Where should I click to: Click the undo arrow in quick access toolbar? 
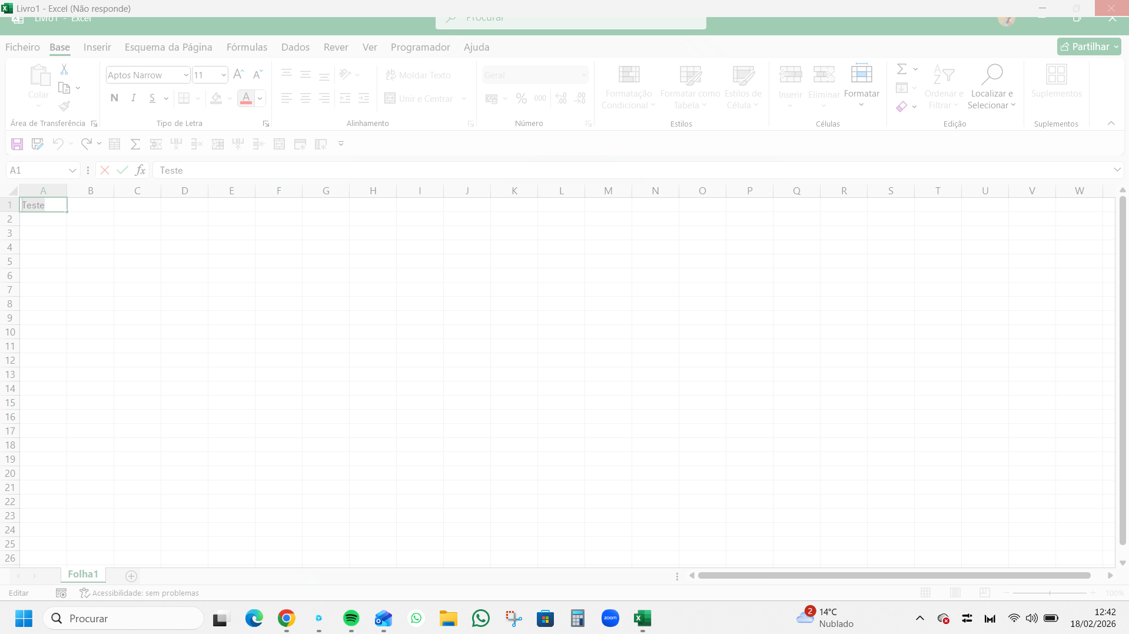click(x=58, y=144)
